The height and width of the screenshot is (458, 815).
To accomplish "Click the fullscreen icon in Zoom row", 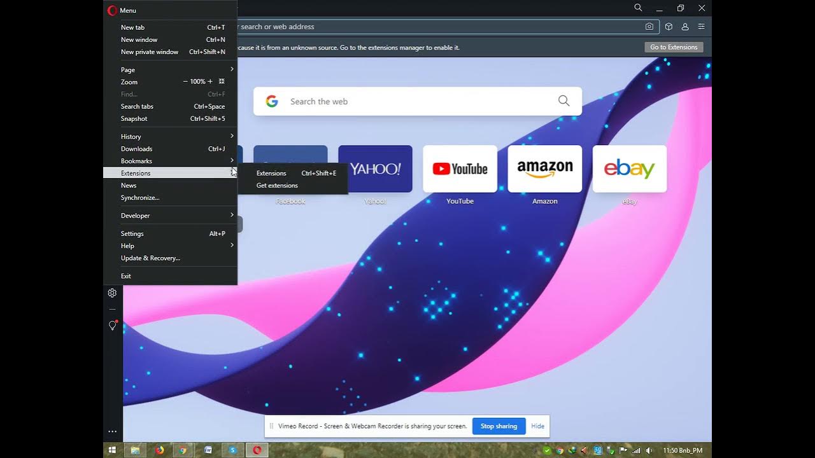I will (222, 81).
